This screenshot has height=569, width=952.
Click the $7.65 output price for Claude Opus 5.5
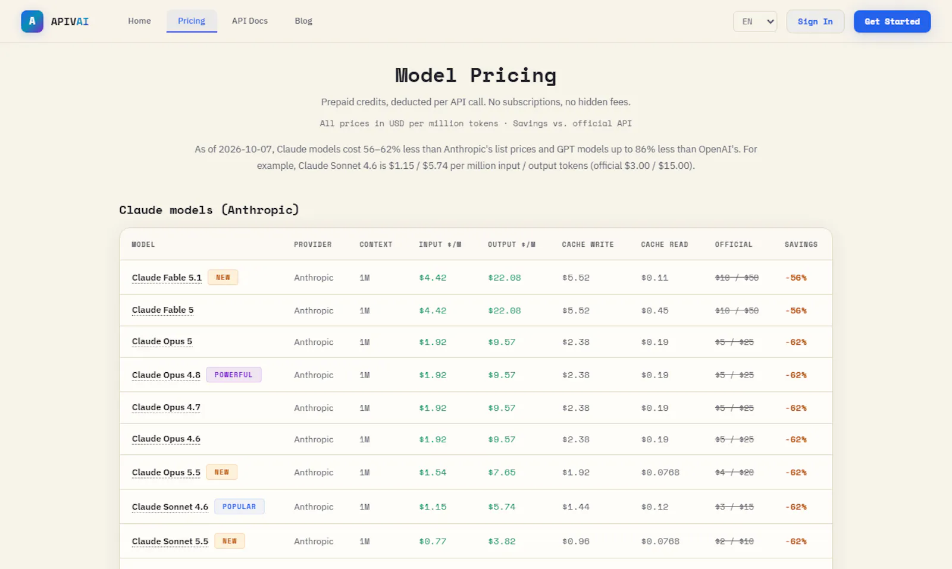coord(502,473)
